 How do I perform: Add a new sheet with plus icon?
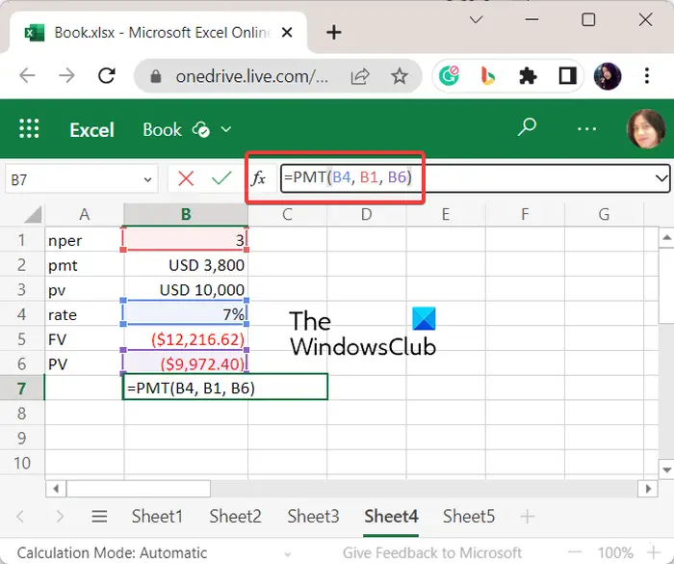[x=527, y=516]
